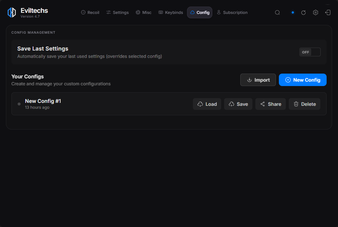Select the New Config #1 status dot
This screenshot has height=227, width=338.
(x=19, y=104)
